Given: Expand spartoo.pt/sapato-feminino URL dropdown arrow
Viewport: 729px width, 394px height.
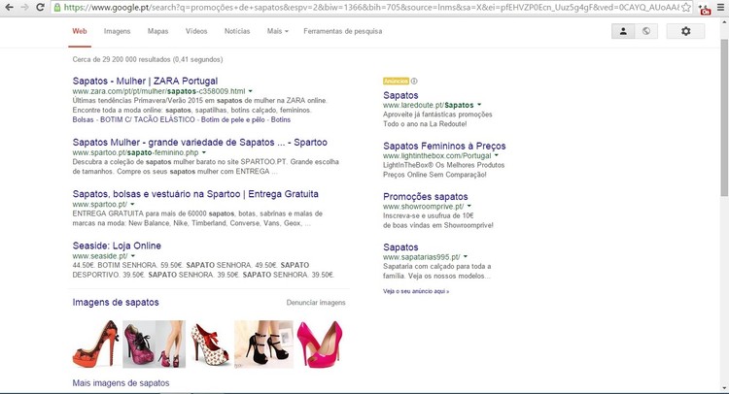Looking at the screenshot, I should coord(204,152).
